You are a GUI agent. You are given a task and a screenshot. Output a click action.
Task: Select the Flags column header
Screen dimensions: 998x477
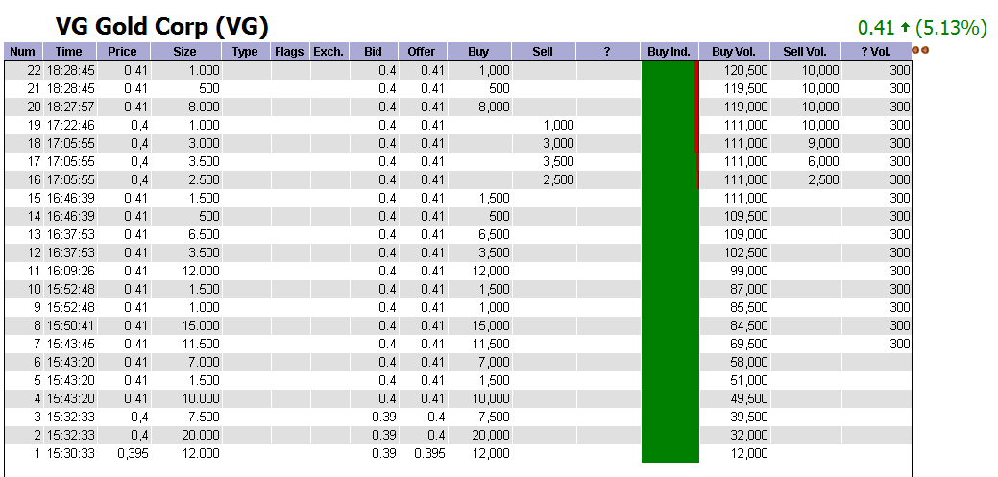coord(290,52)
